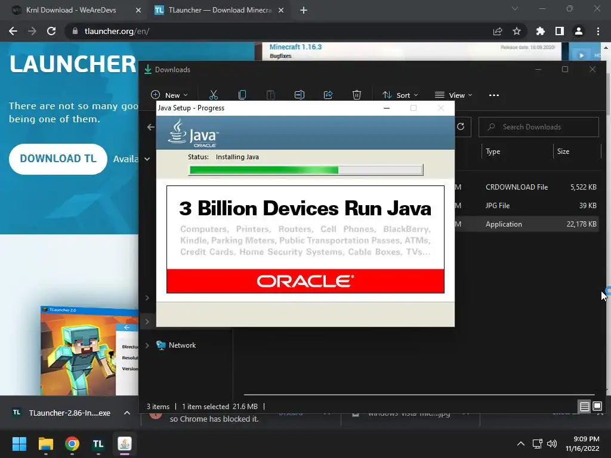The height and width of the screenshot is (458, 611).
Task: Click the Delete trash icon in Downloads toolbar
Action: [x=357, y=95]
